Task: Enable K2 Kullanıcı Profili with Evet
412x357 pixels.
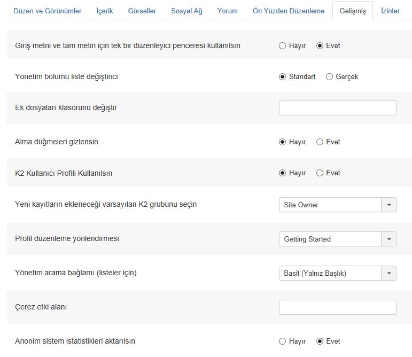Action: click(x=320, y=173)
